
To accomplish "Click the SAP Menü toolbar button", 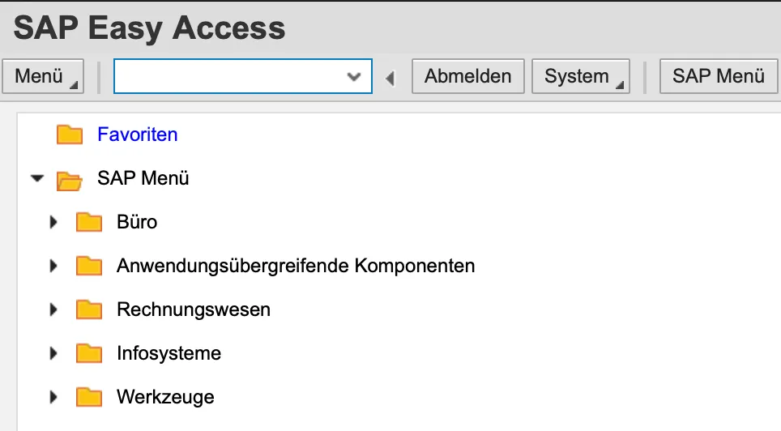I will pos(718,77).
